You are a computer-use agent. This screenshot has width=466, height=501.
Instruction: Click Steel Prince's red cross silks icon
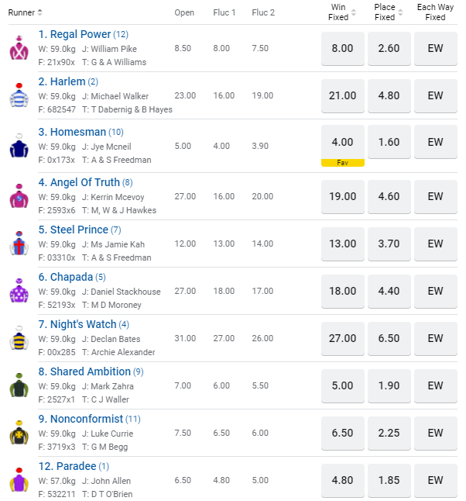coord(19,244)
